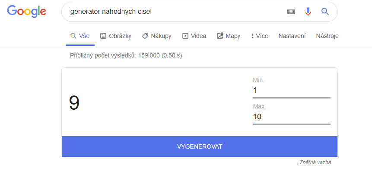The image size is (372, 175).
Task: Click the Zpětná vazba feedback link
Action: point(315,162)
